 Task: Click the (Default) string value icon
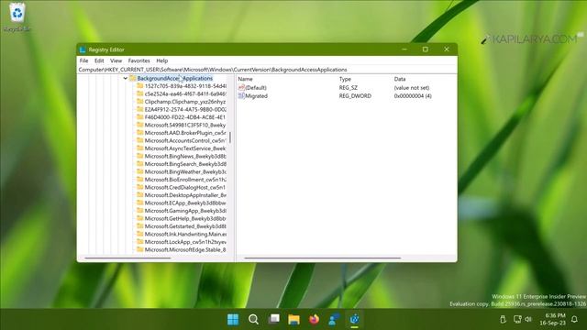(x=241, y=88)
